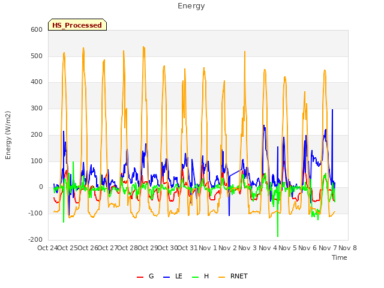Click the orange RNET legend color marker
This screenshot has width=384, height=288.
[221, 277]
